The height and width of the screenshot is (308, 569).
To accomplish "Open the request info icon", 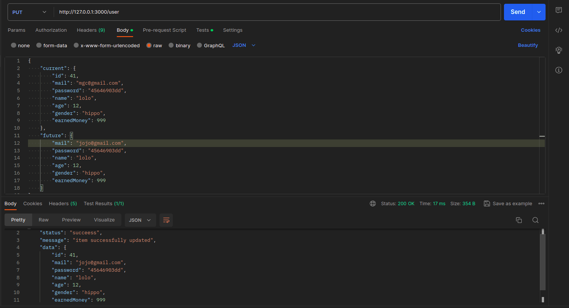I will (558, 70).
